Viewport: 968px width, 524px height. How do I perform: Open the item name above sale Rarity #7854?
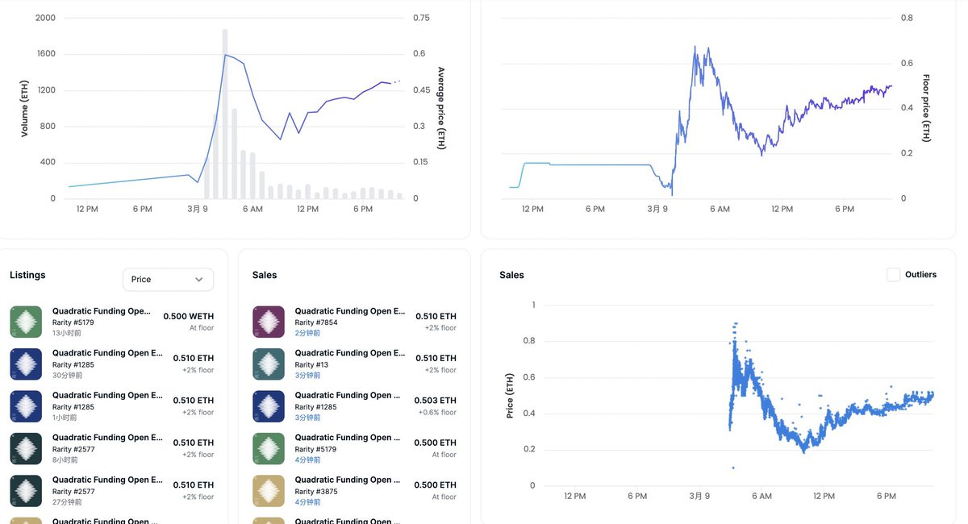coord(350,311)
